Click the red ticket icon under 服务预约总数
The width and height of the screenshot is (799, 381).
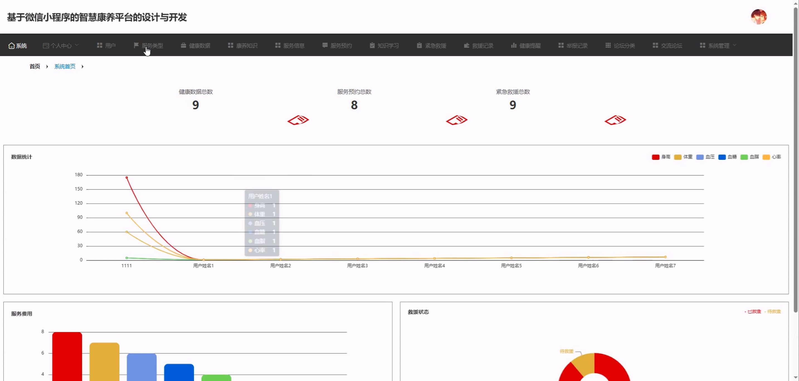(x=456, y=120)
